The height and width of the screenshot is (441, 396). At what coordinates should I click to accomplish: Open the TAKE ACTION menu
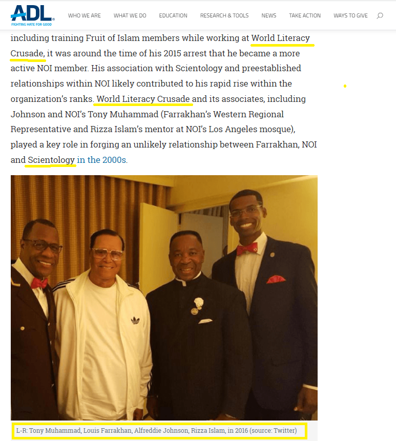pos(305,15)
